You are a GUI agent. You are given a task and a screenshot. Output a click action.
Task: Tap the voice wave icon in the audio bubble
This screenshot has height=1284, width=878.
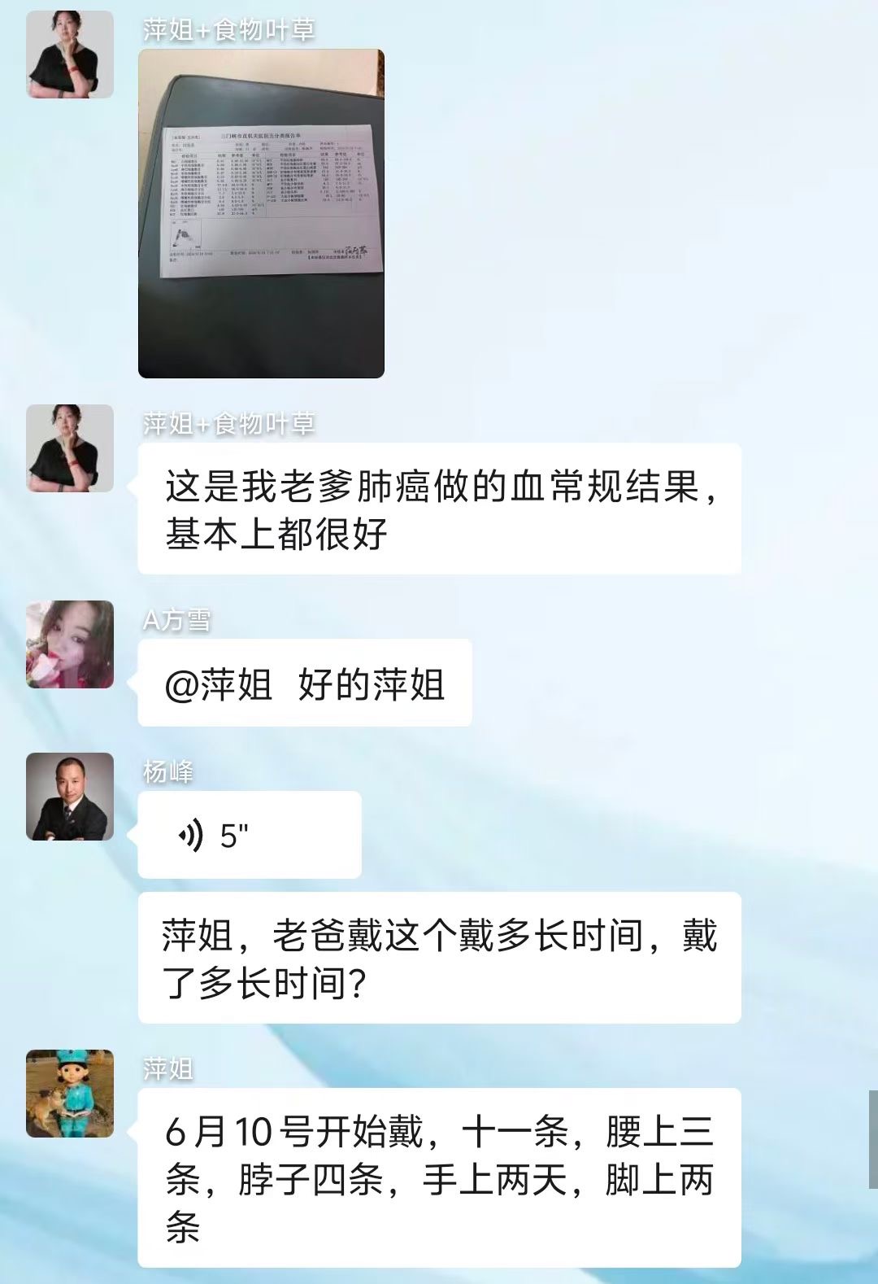190,836
